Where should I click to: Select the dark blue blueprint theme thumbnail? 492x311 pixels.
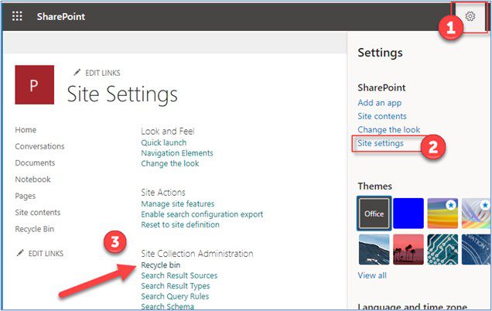coord(476,249)
